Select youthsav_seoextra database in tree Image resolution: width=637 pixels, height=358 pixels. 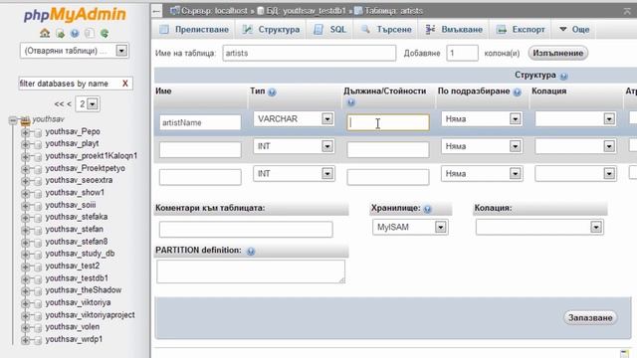(x=79, y=180)
